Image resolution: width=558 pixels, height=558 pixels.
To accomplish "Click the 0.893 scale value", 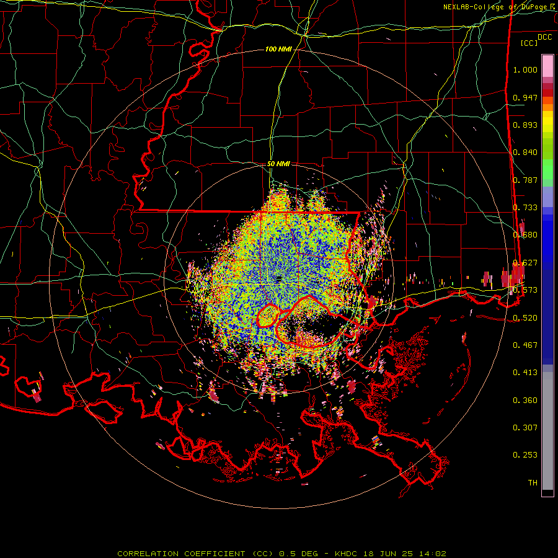I will click(525, 125).
